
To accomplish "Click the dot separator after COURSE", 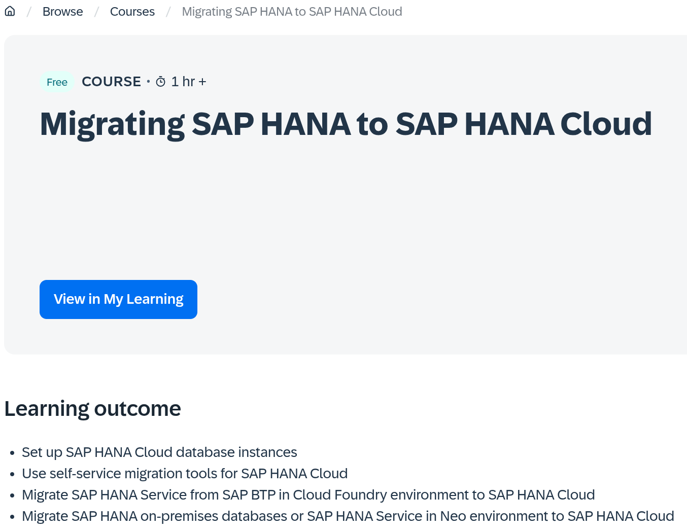I will [x=148, y=82].
